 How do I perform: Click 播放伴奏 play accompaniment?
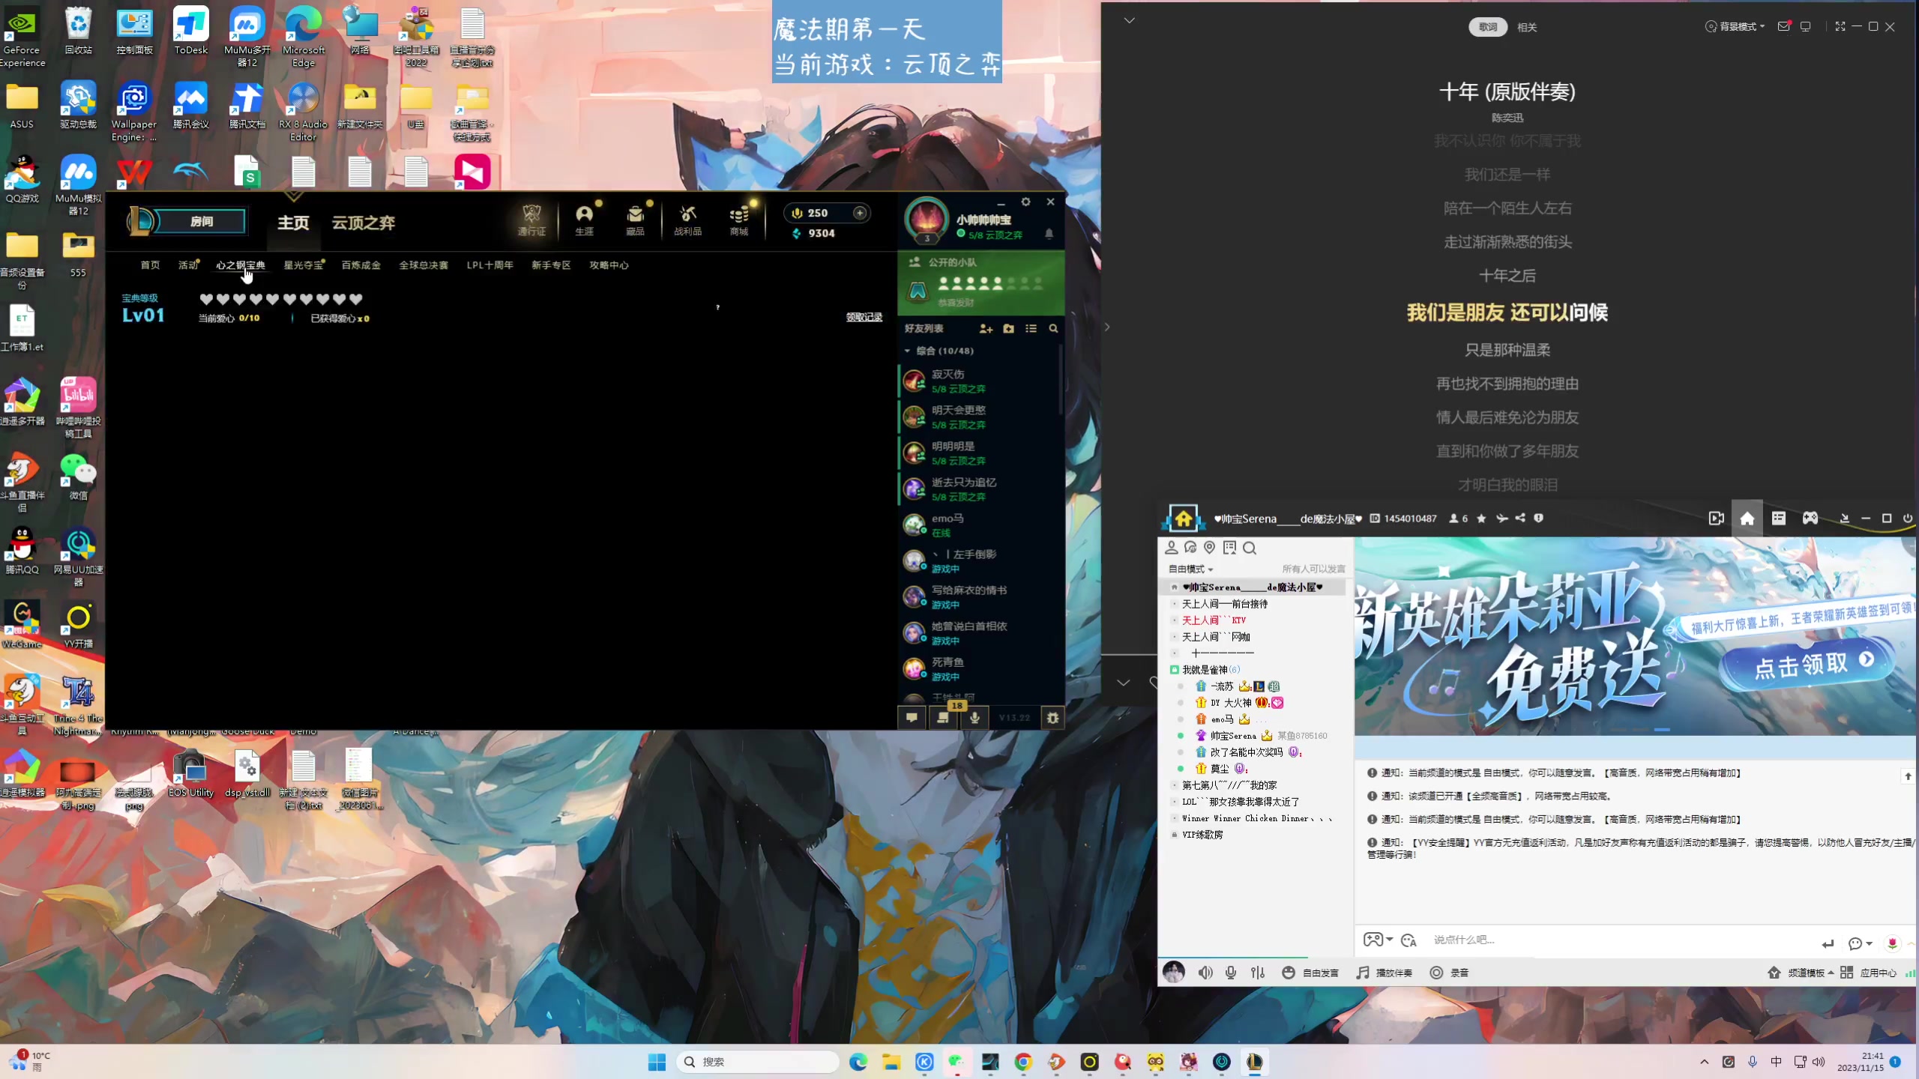click(1385, 973)
